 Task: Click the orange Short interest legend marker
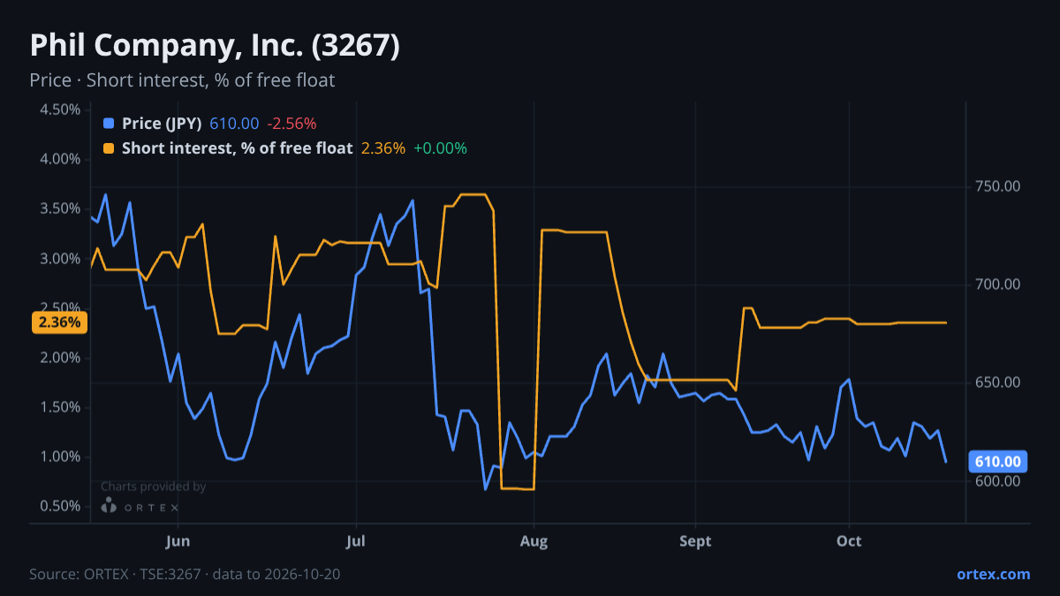(109, 148)
